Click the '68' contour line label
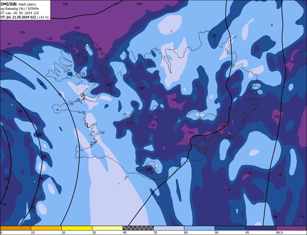 coord(60,94)
